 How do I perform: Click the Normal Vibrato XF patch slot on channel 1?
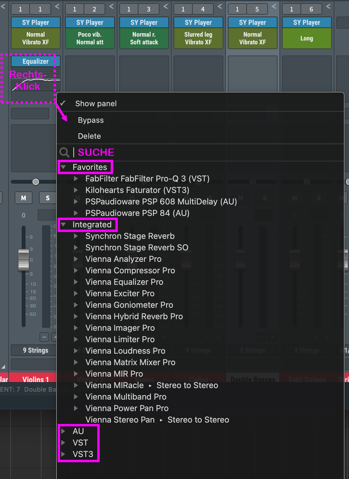coord(35,38)
